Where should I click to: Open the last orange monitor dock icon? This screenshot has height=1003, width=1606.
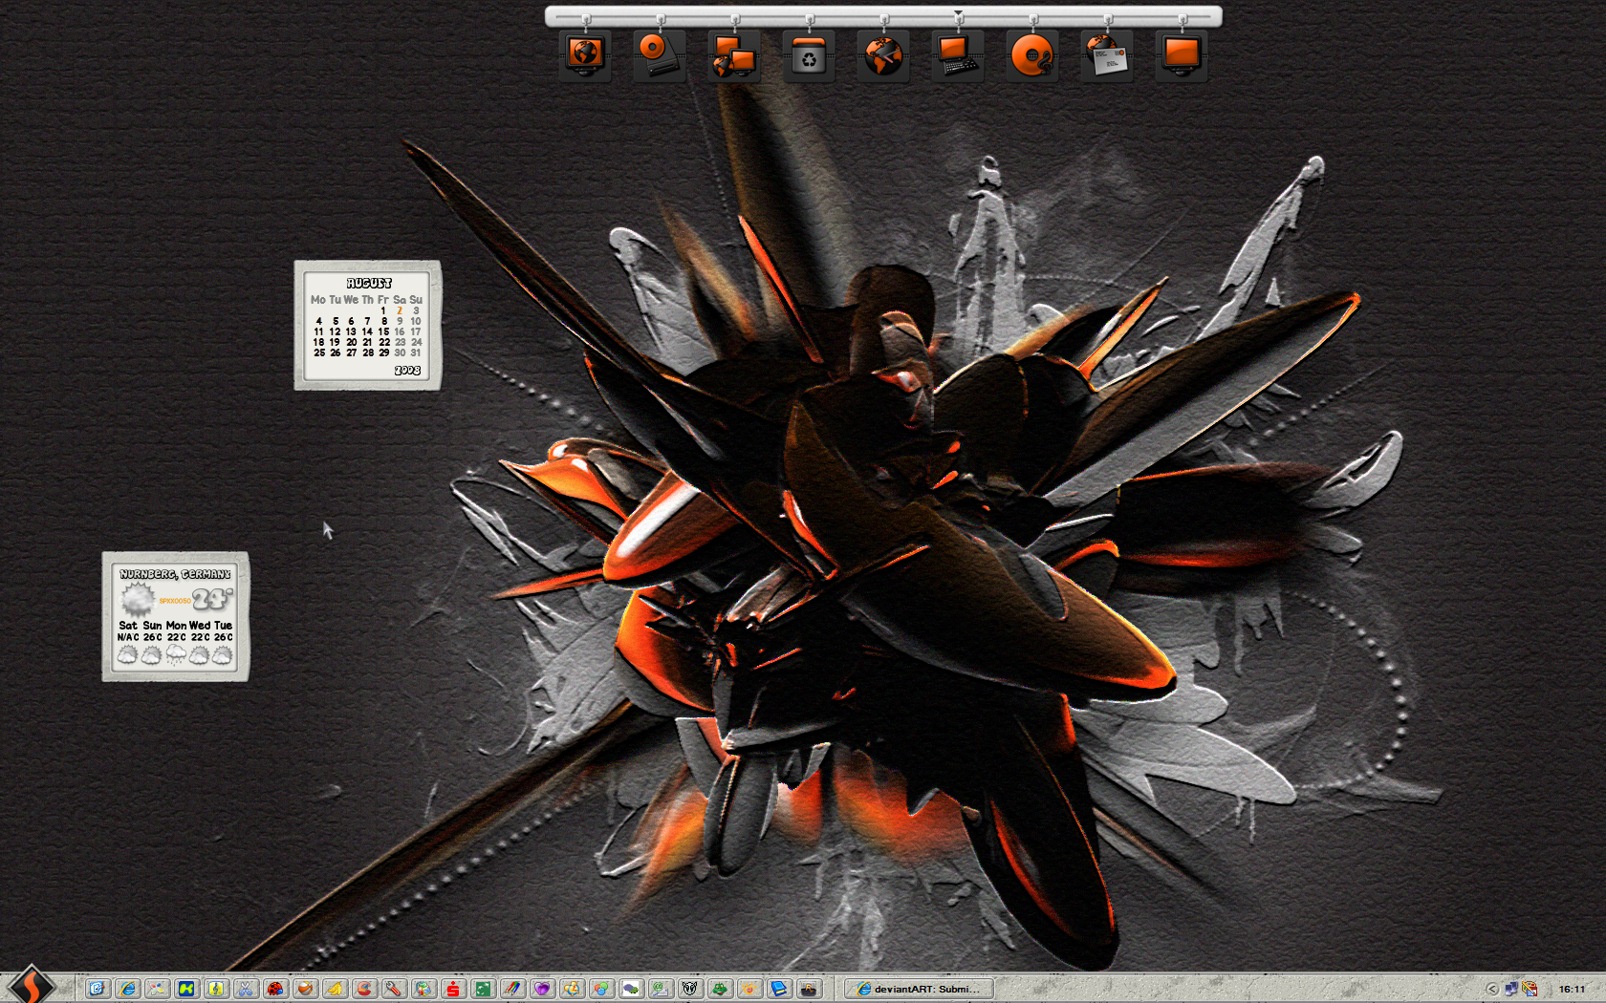(x=1182, y=55)
